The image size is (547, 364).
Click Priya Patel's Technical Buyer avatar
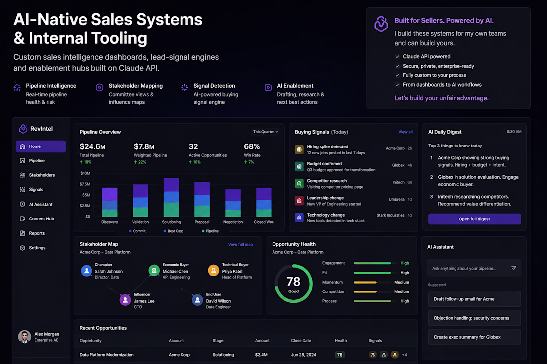213,270
